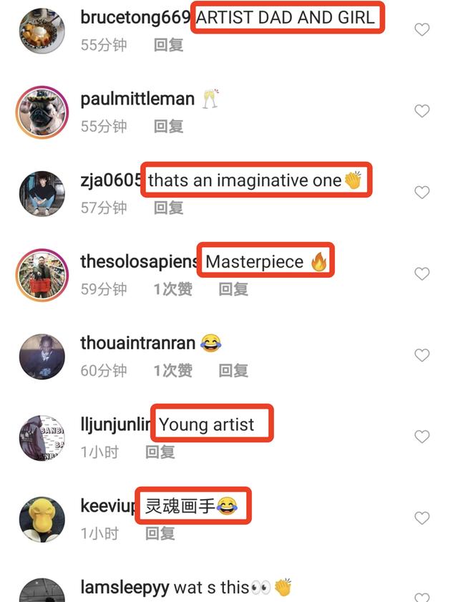View the 1次赞 like count on thouaintranran's comment
Screen dimensions: 458x602
tap(172, 371)
